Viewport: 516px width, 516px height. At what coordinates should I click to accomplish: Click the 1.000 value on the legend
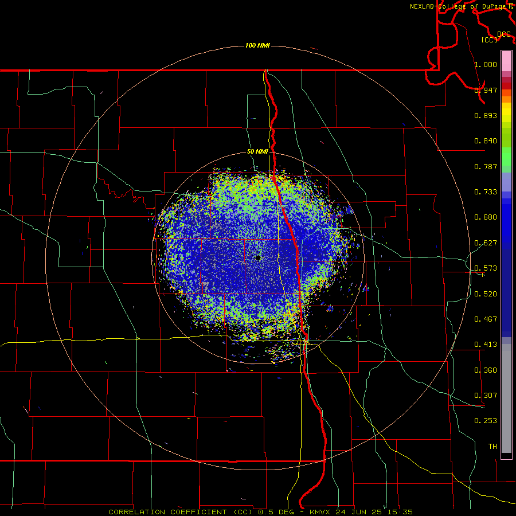coord(486,64)
